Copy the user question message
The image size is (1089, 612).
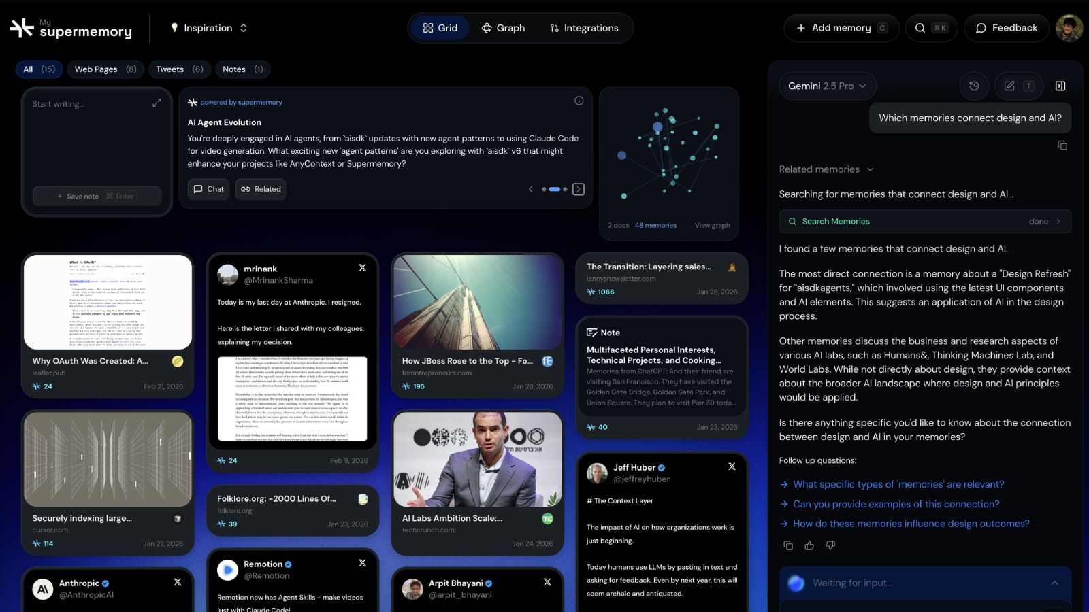pyautogui.click(x=1062, y=146)
